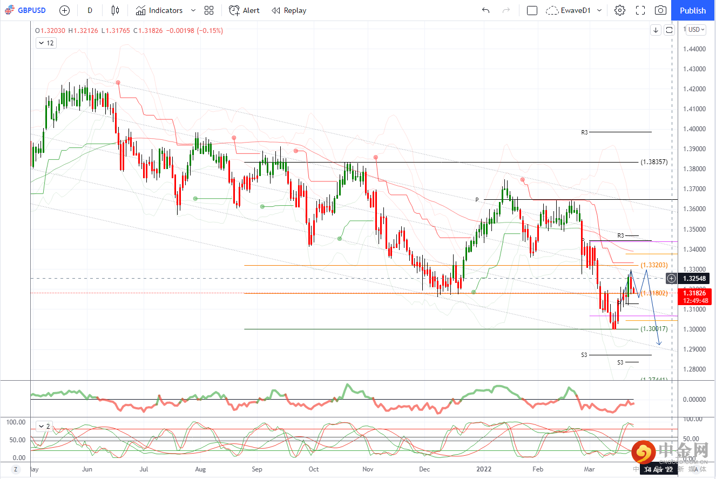
Task: Collapse the legend showing 12 indicators
Action: (46, 43)
